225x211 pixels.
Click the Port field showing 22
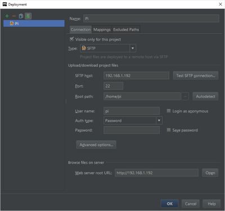point(114,86)
